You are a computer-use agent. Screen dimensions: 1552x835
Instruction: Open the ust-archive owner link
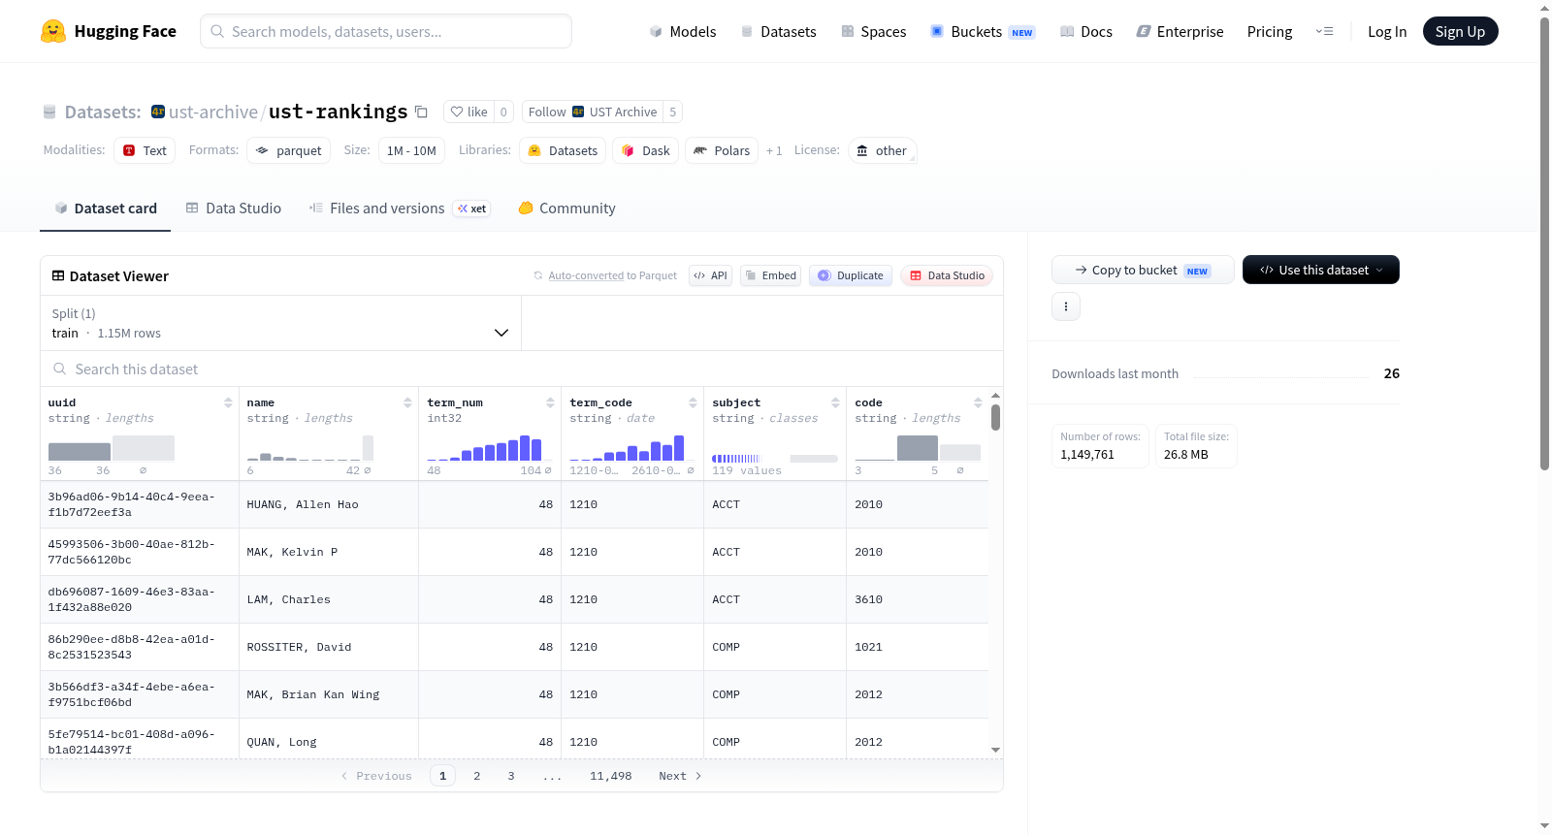[x=213, y=112]
